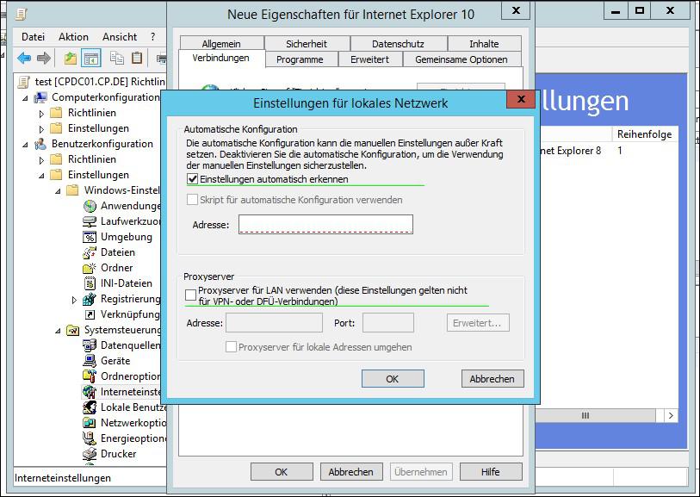Select the Computerkonfiguration node icon
This screenshot has height=497, width=700.
(40, 97)
